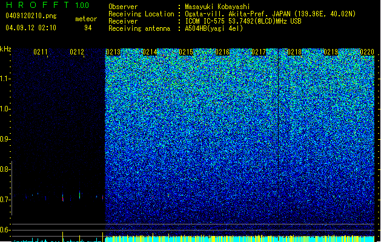Click the 0219 time marker
Image resolution: width=381 pixels, height=242 pixels.
coord(331,52)
